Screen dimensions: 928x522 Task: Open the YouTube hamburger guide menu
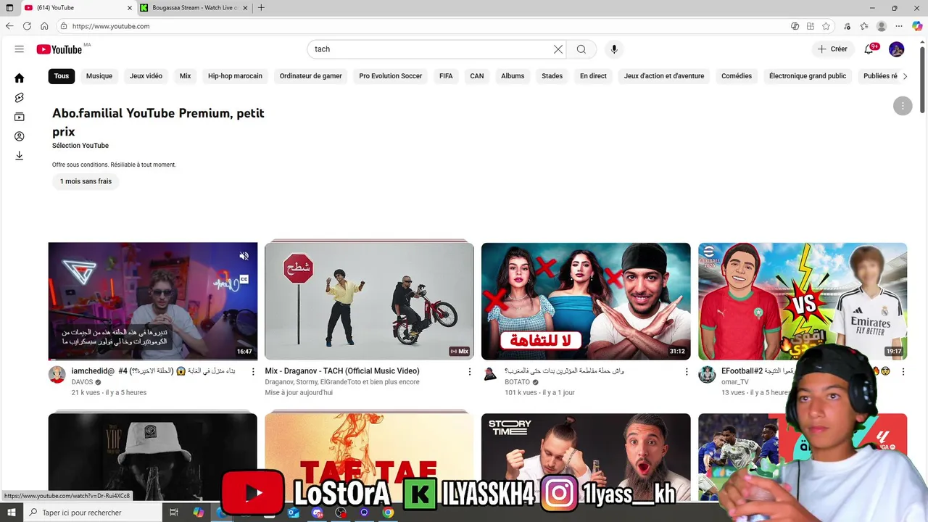(x=20, y=49)
